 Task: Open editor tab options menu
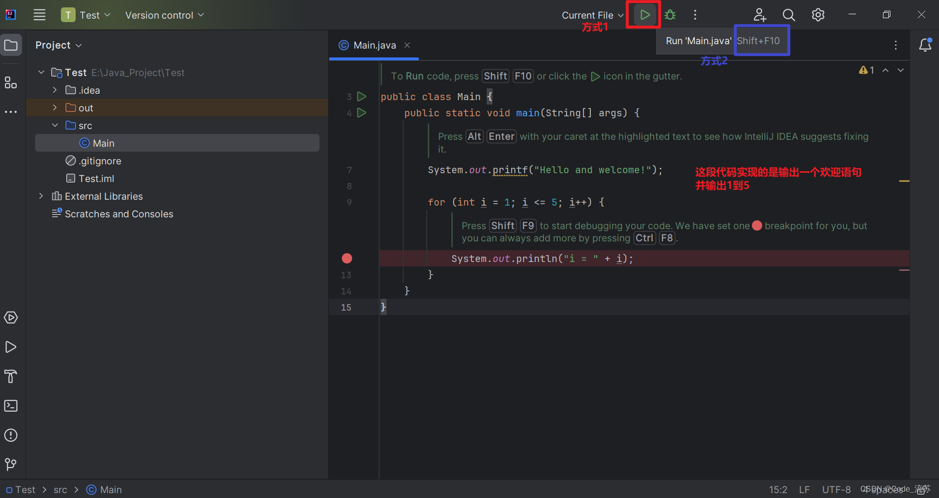point(896,45)
